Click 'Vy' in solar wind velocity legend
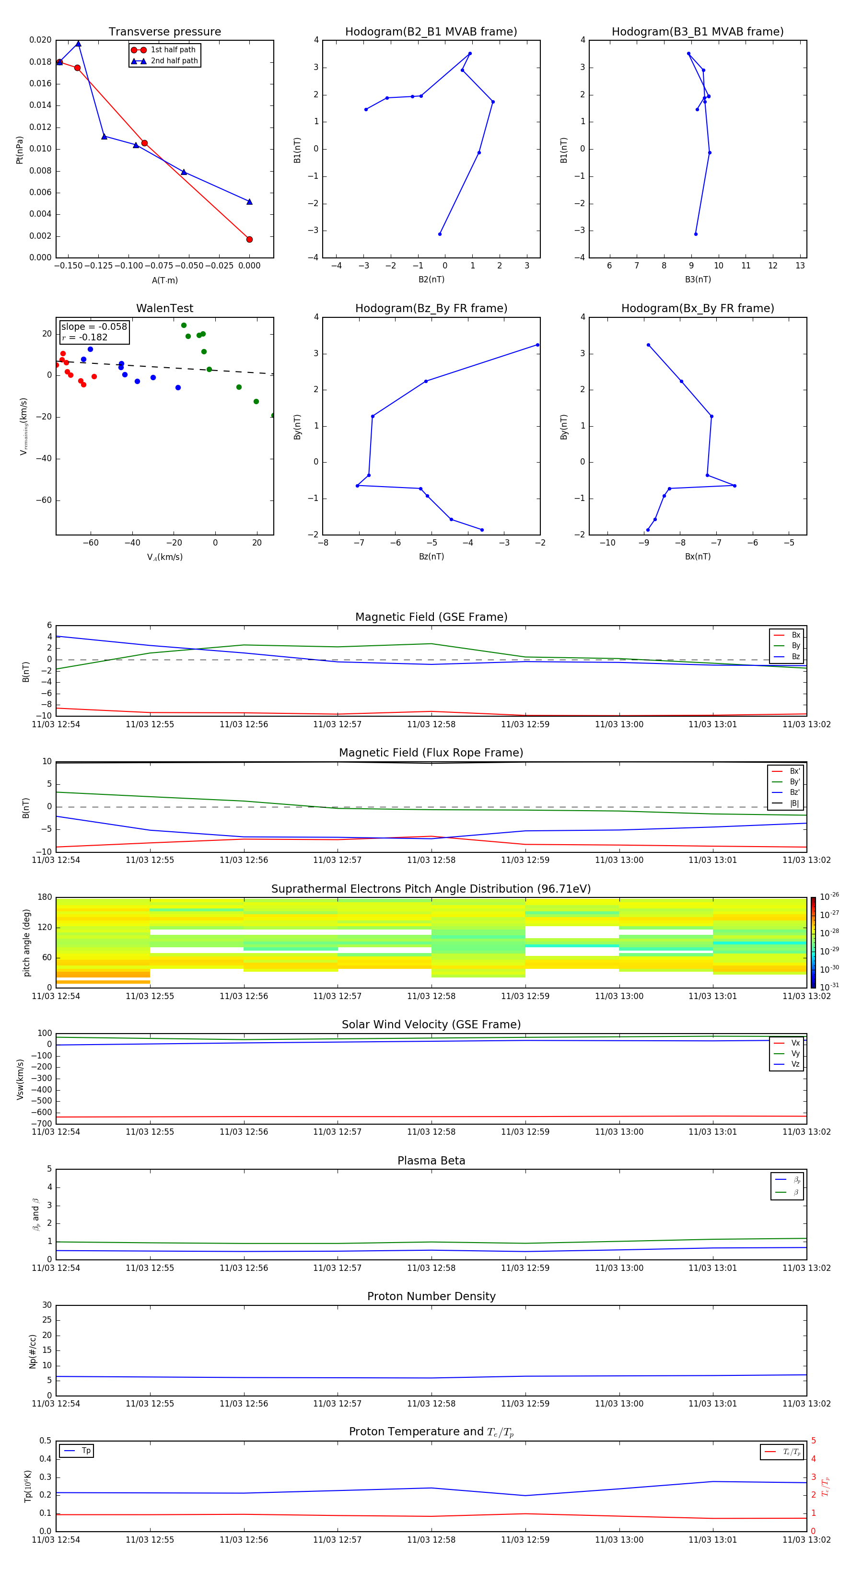 [x=795, y=1054]
